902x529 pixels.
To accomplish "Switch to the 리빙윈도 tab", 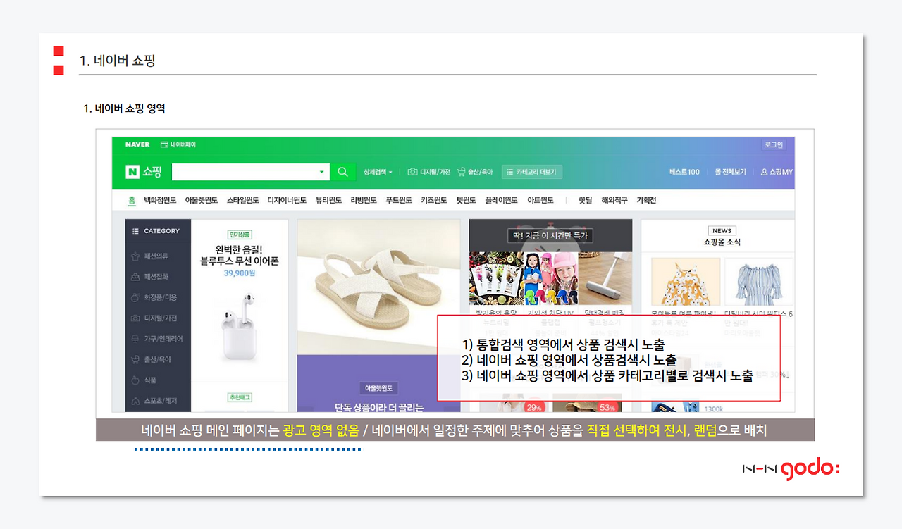I will pos(364,200).
